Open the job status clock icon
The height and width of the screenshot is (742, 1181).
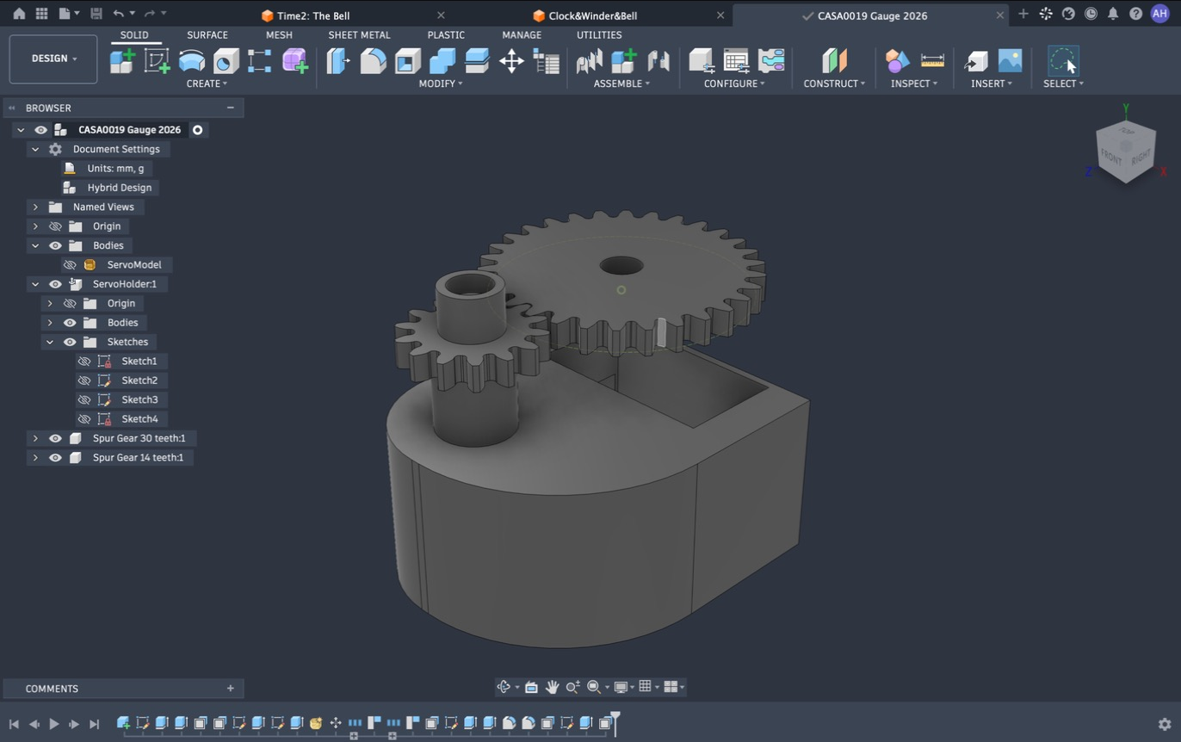point(1091,14)
